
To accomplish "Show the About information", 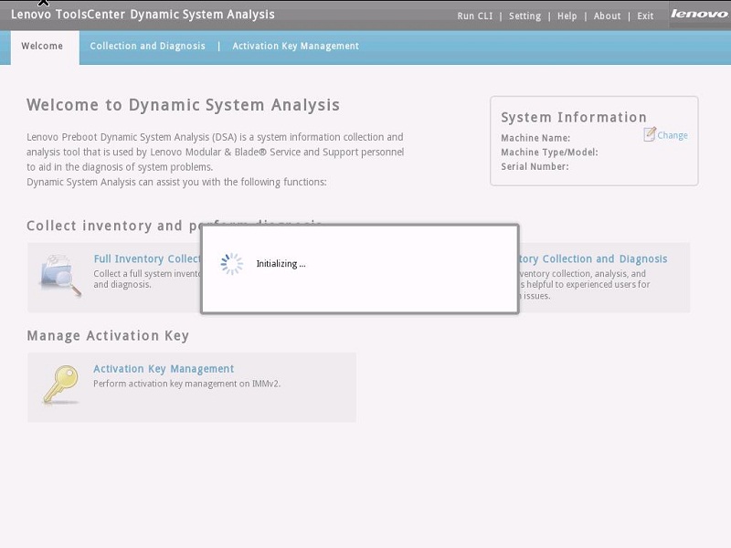I will pos(607,16).
